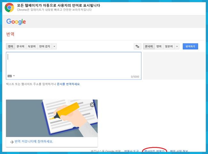
Task: Select 독일어 as source language
Action: click(x=32, y=47)
